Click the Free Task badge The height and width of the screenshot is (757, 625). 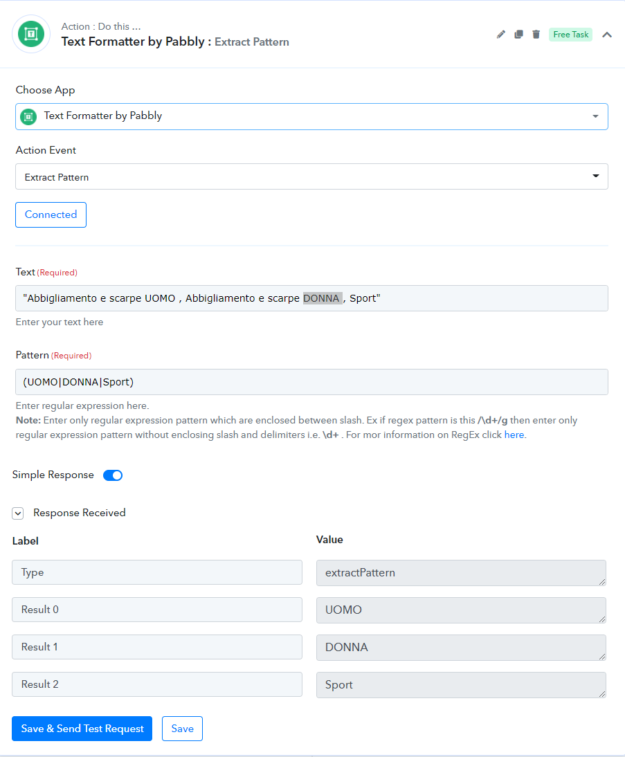pos(570,35)
